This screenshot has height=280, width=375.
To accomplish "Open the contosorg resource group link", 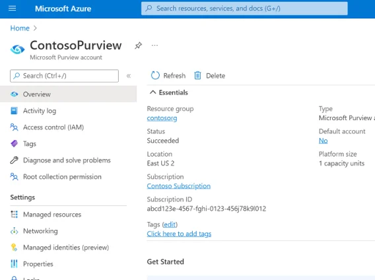I will click(x=162, y=118).
